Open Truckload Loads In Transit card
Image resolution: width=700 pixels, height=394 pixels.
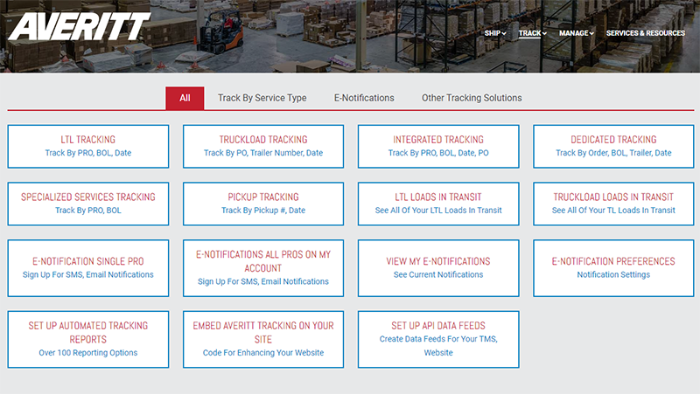[x=613, y=204]
